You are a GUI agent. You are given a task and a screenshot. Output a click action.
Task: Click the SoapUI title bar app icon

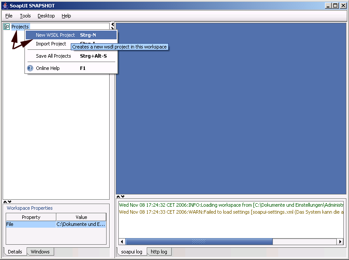[5, 6]
